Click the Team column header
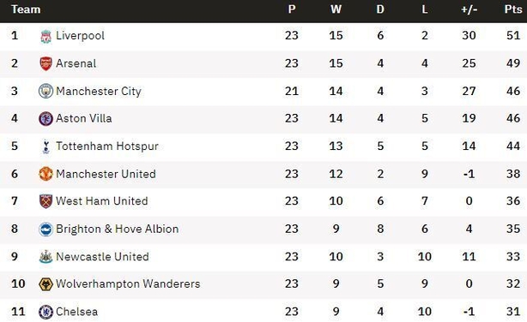The width and height of the screenshot is (527, 322). point(26,9)
